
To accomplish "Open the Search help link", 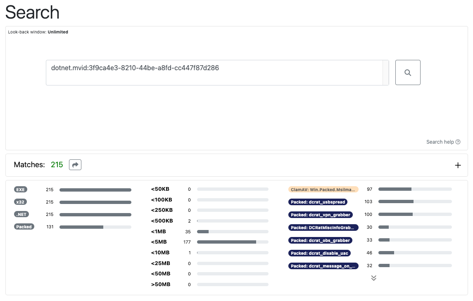I will [443, 142].
